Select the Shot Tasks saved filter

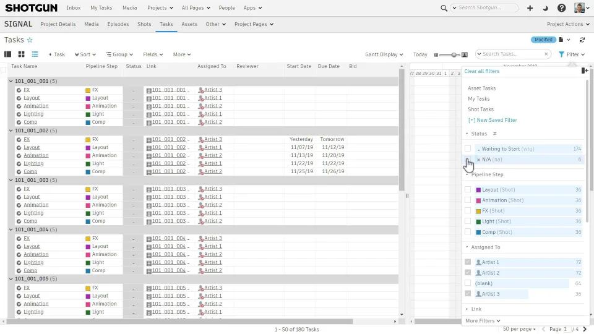480,109
